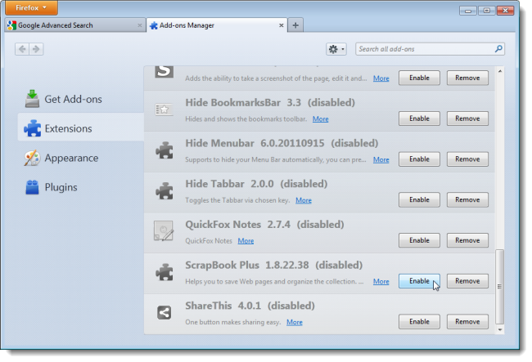Select the Hide Menubar 6.0.20110915 title
The image size is (532, 362).
(x=255, y=143)
